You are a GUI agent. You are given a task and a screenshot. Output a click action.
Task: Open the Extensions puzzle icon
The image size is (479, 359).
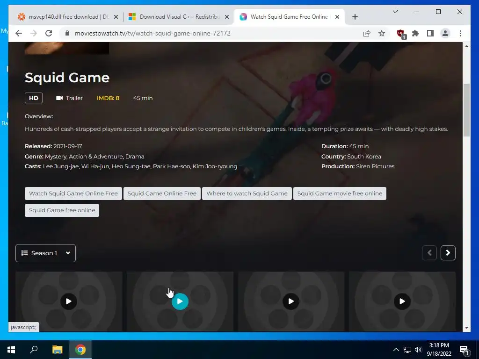coord(415,33)
